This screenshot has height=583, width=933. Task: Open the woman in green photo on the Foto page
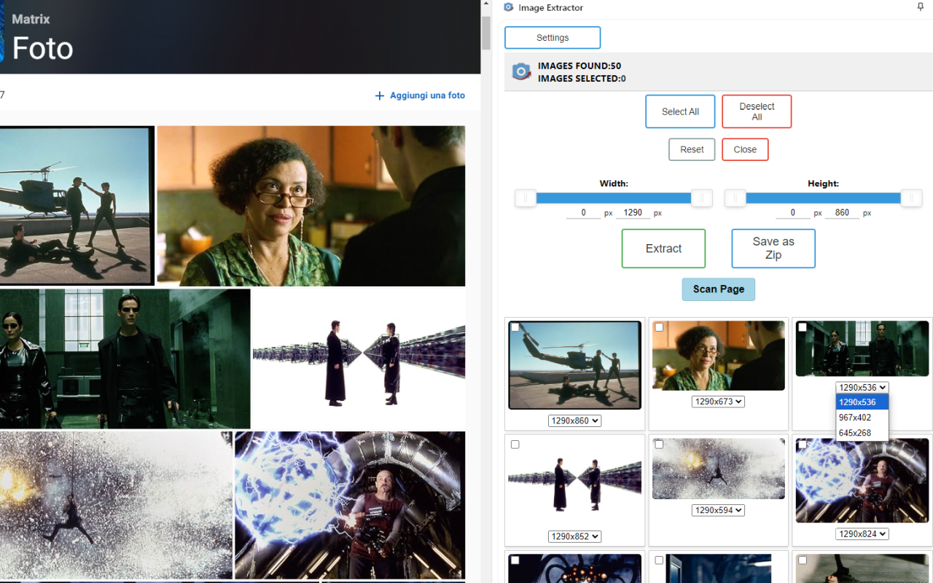coord(311,206)
